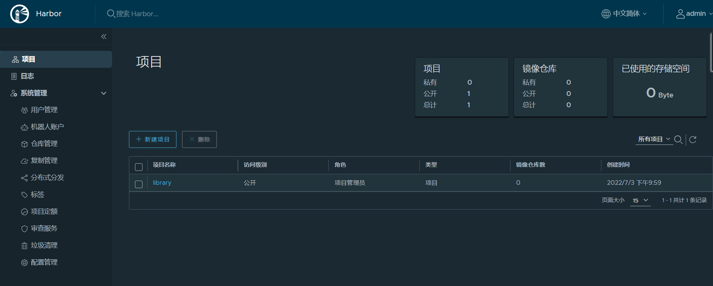Sort by the 创建时间 column header
The height and width of the screenshot is (286, 713).
(x=618, y=165)
